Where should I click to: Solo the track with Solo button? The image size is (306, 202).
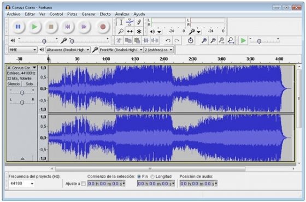point(30,84)
